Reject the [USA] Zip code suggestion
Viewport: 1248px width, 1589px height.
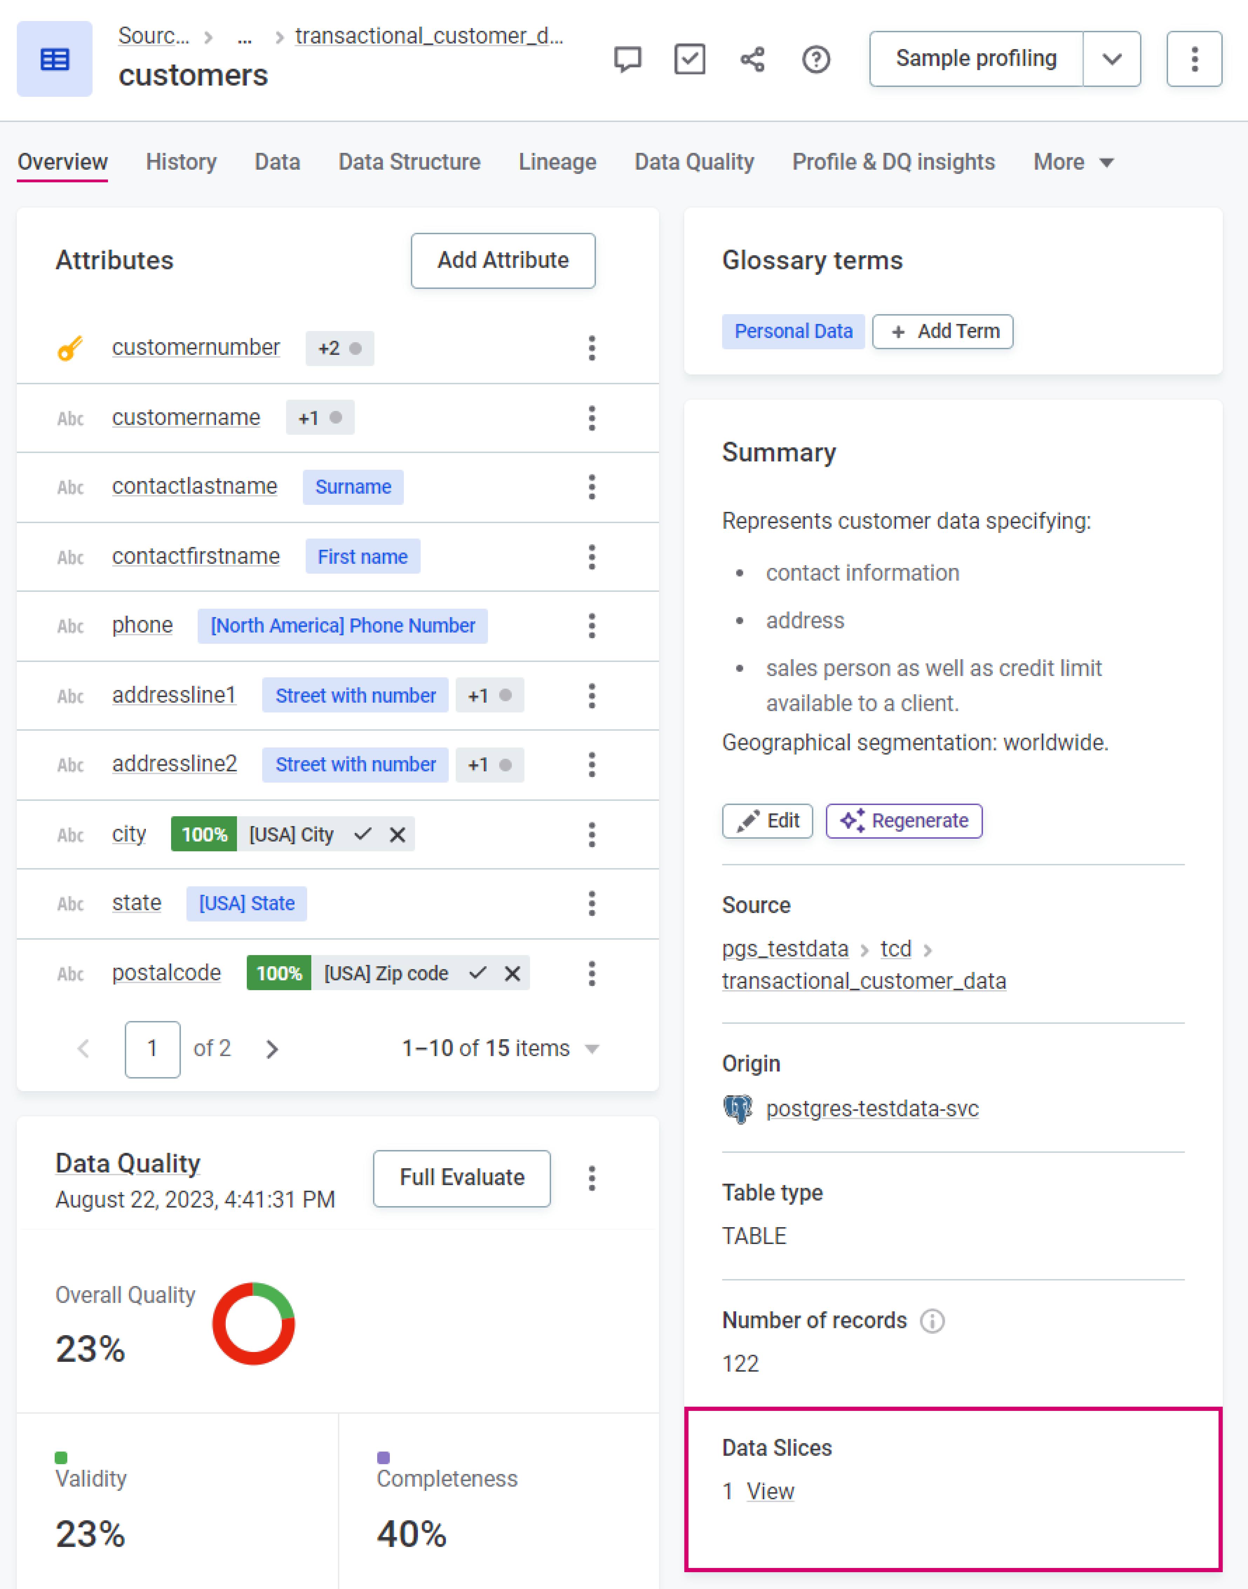[x=511, y=973]
